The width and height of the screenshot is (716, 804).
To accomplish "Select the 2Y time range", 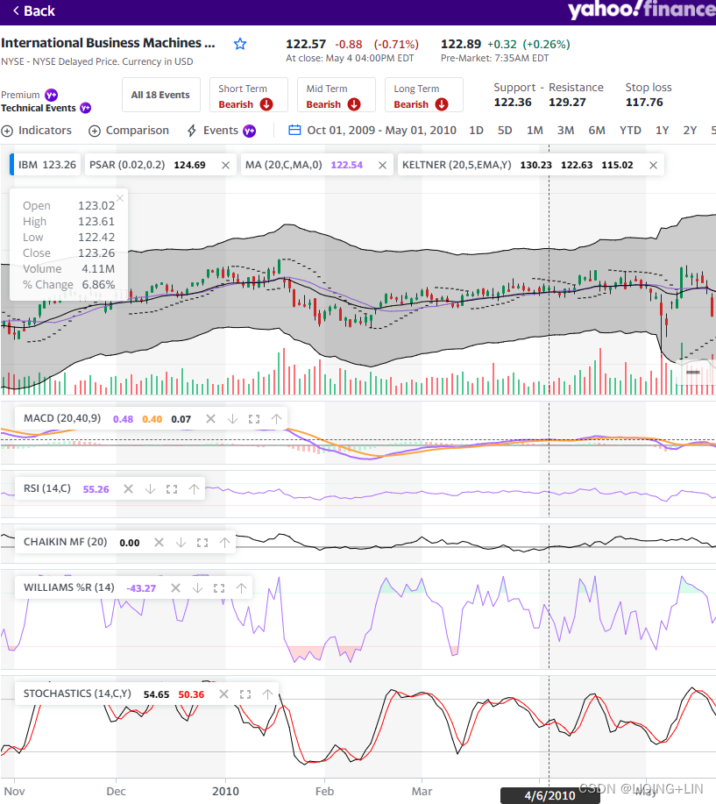I will point(690,131).
